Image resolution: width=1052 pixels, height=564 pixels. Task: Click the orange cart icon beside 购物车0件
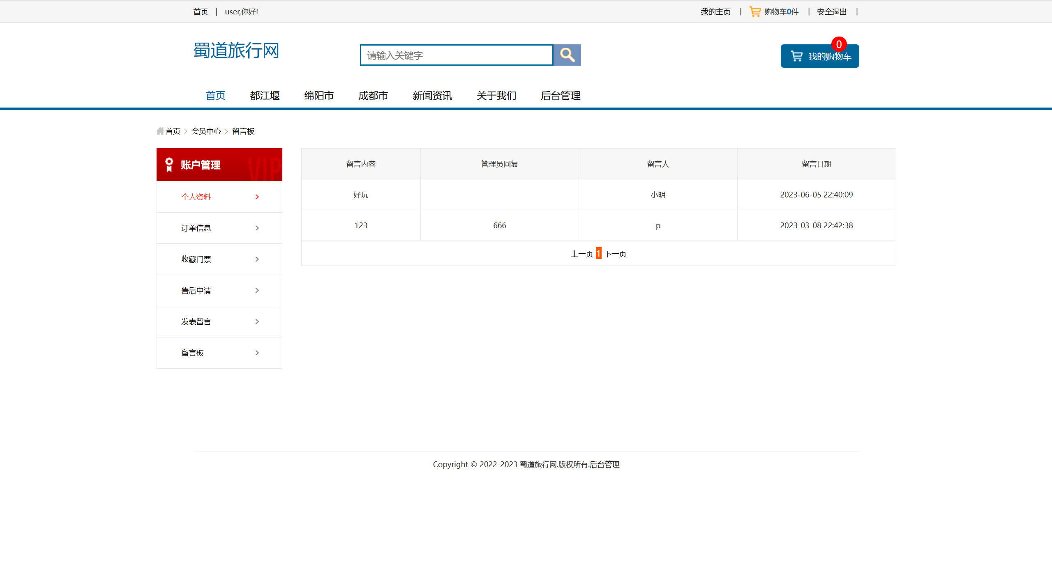click(754, 11)
